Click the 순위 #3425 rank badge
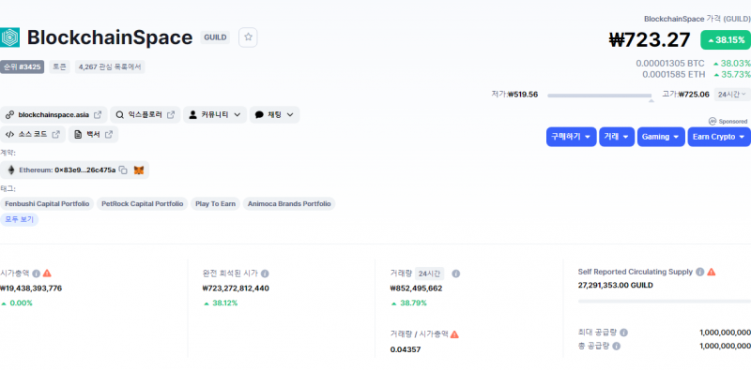Viewport: 751px width, 370px height. coord(22,67)
